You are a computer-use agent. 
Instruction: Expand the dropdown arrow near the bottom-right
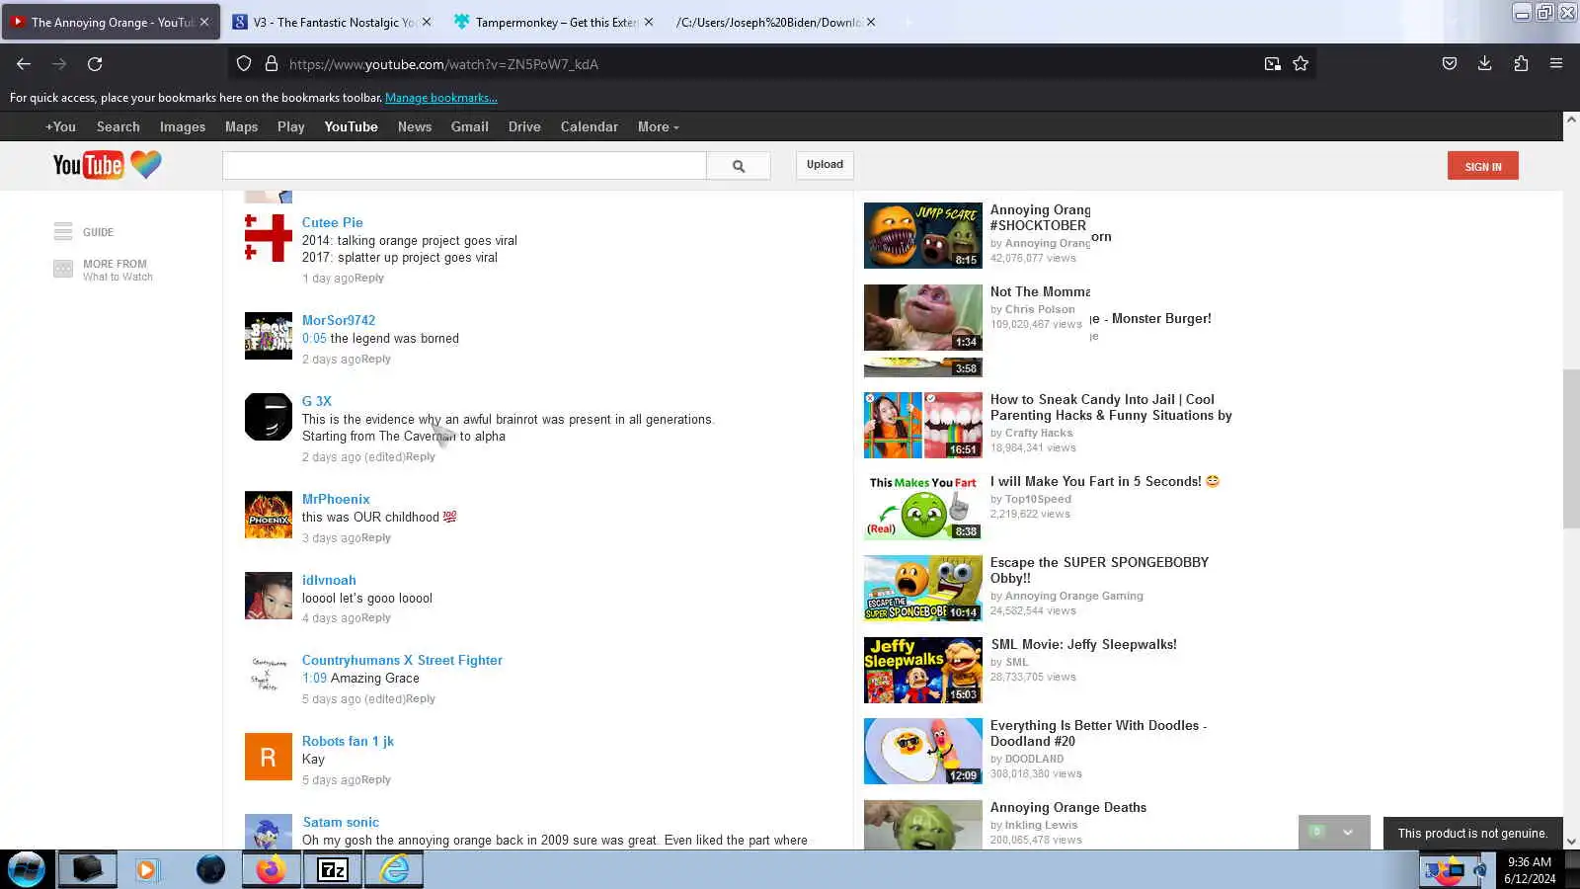coord(1347,832)
